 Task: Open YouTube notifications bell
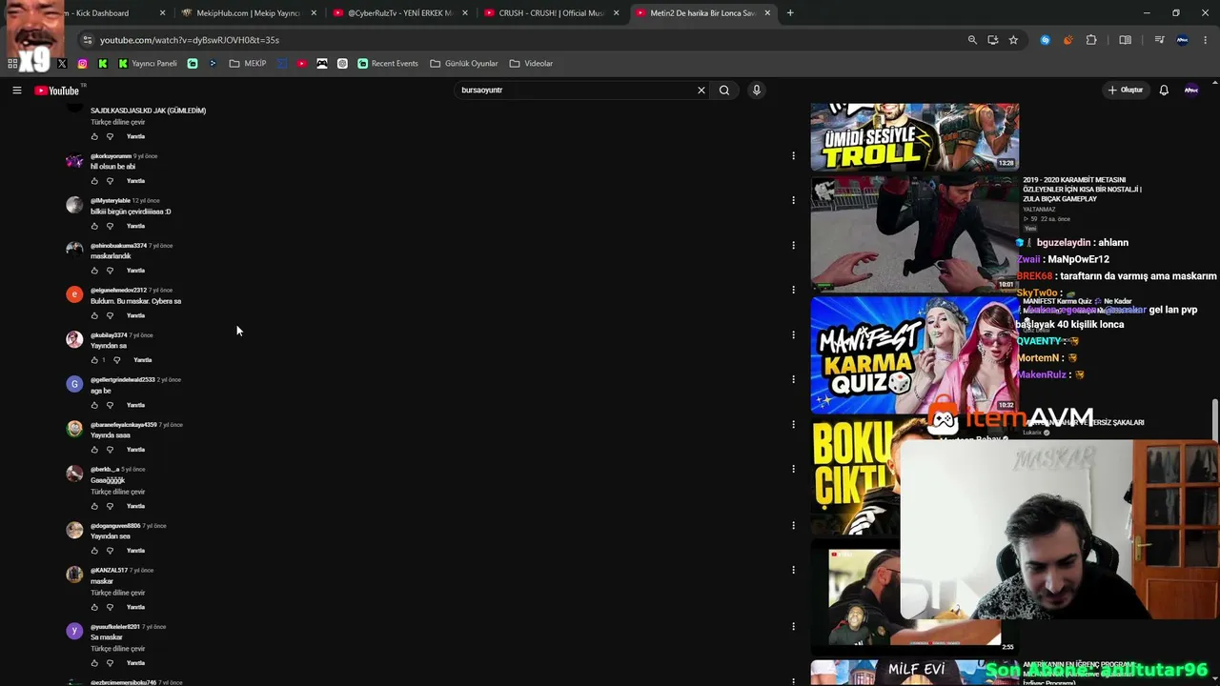(x=1164, y=91)
